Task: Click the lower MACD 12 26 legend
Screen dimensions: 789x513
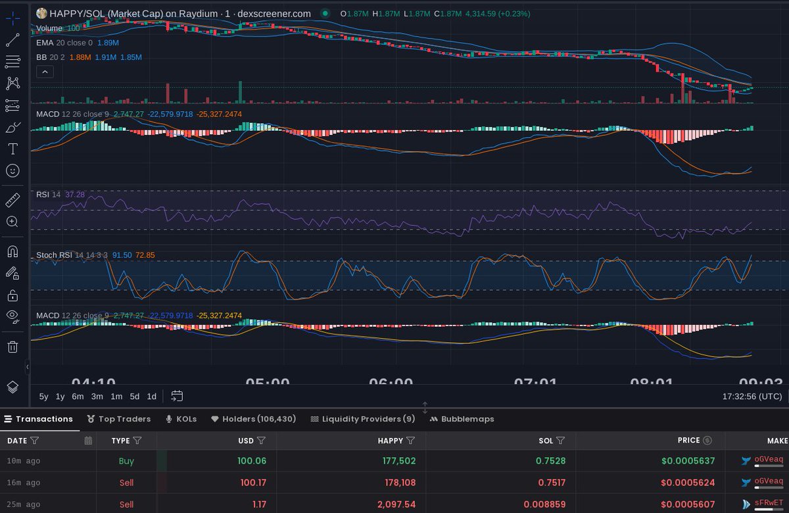Action: (x=139, y=316)
